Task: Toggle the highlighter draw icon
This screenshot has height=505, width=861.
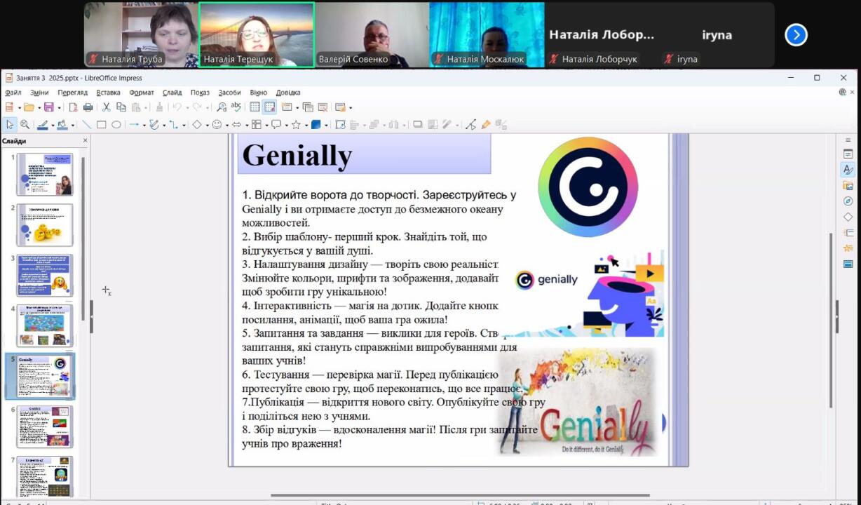Action: 486,125
